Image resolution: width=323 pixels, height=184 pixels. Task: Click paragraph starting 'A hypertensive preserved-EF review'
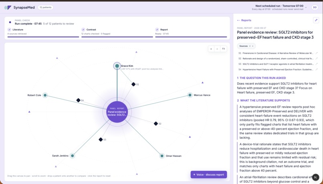pos(279,122)
